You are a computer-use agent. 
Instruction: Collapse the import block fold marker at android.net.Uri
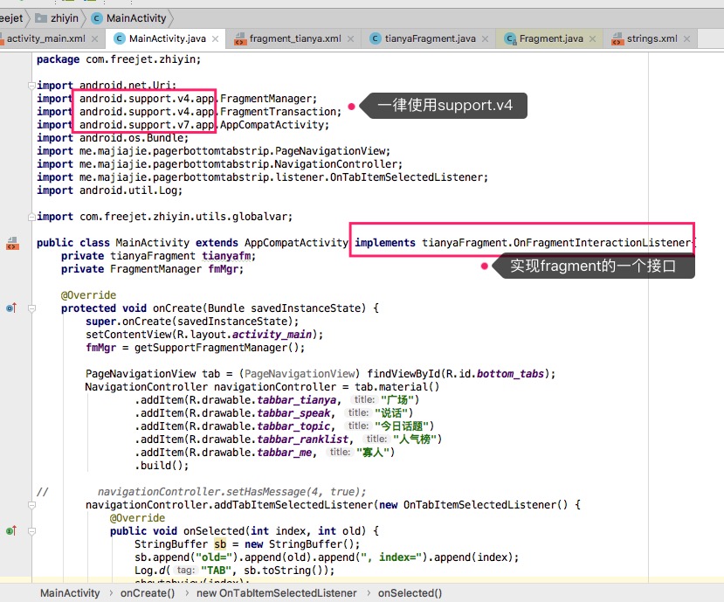coord(31,86)
